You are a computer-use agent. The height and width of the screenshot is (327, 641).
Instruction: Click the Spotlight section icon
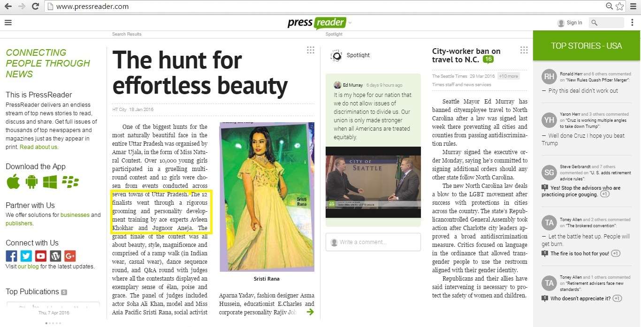pos(336,55)
